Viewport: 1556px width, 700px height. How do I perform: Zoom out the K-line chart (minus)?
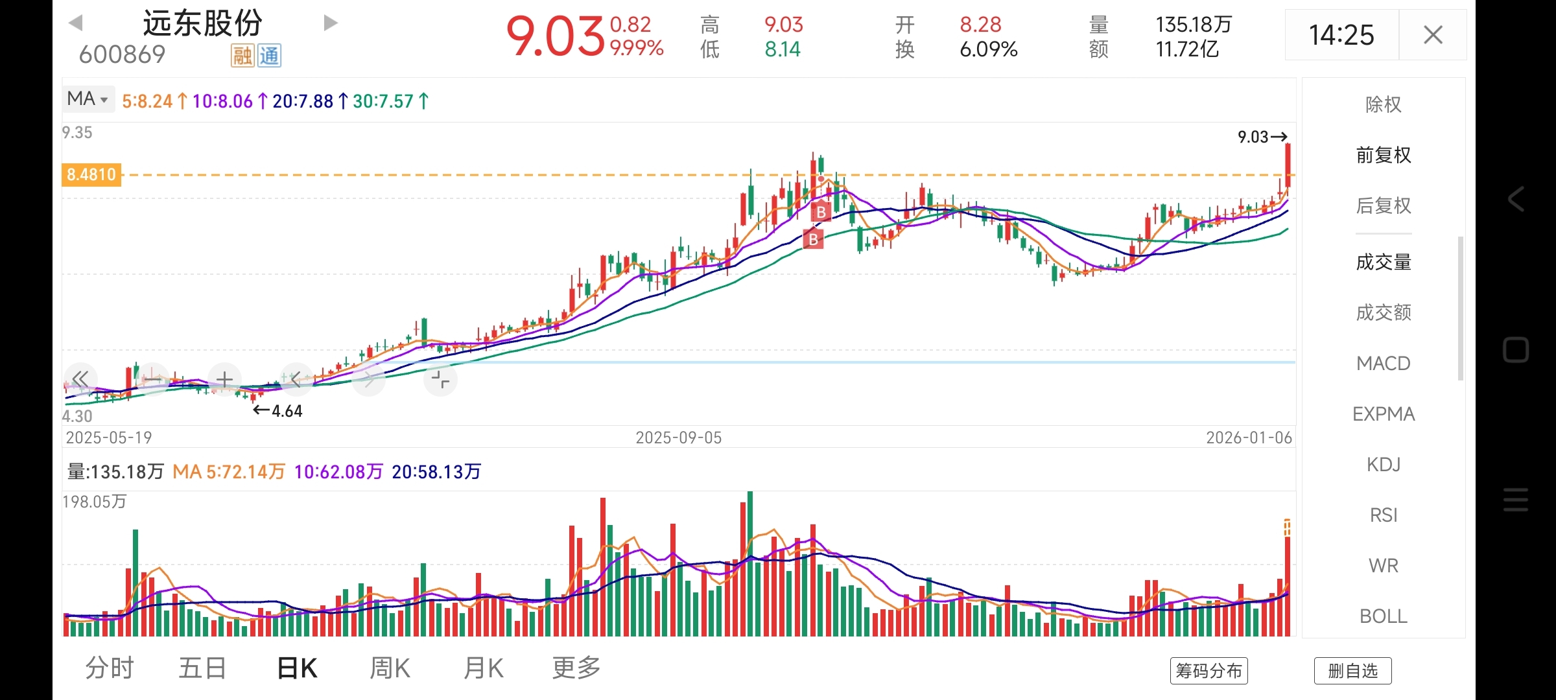pos(153,379)
